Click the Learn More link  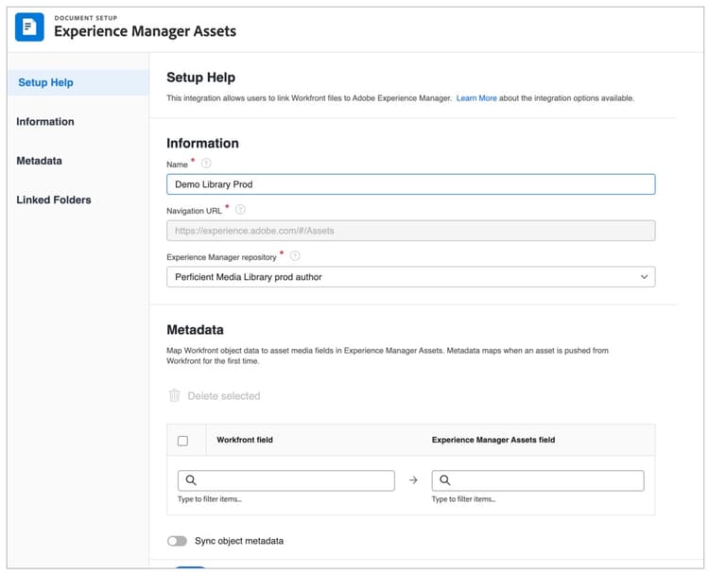[x=476, y=98]
